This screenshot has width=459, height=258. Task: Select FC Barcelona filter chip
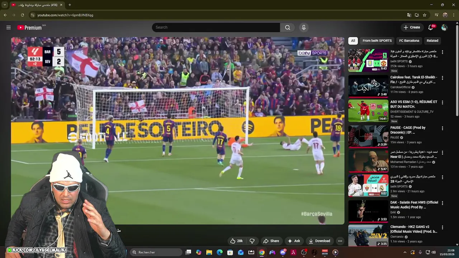point(409,41)
